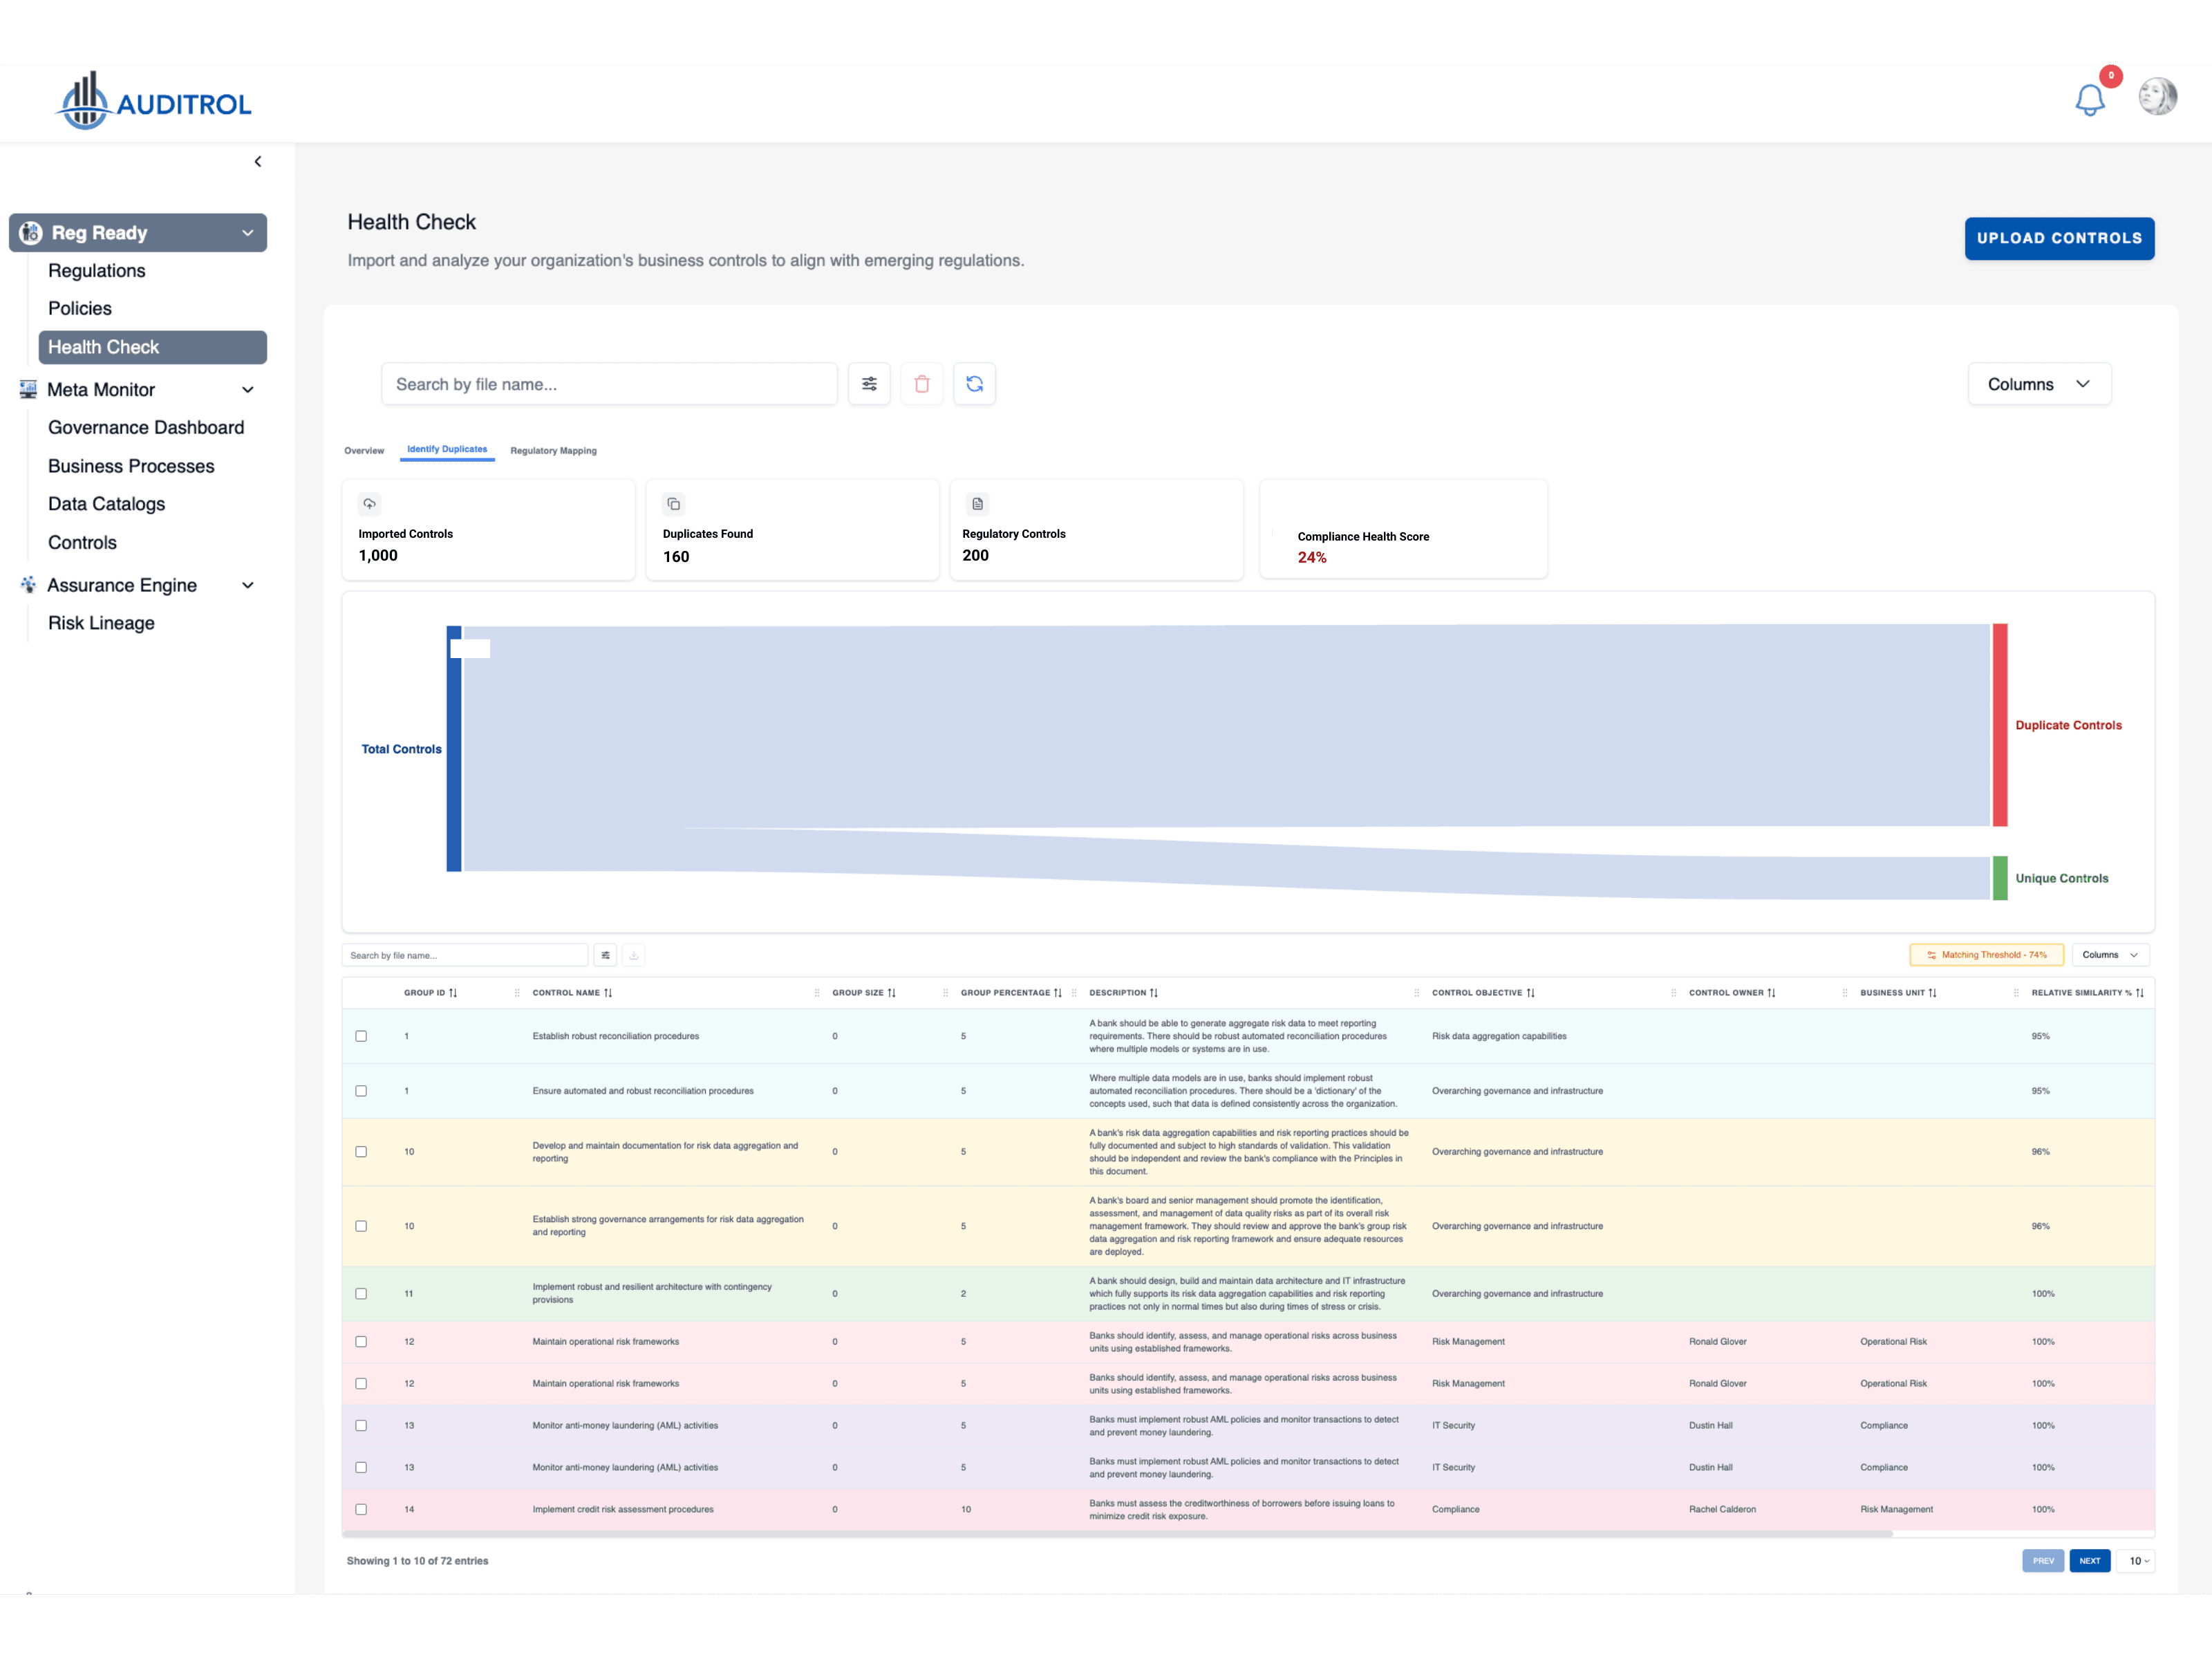Check the first Group 1 row checkbox
The width and height of the screenshot is (2212, 1659).
click(x=361, y=1036)
